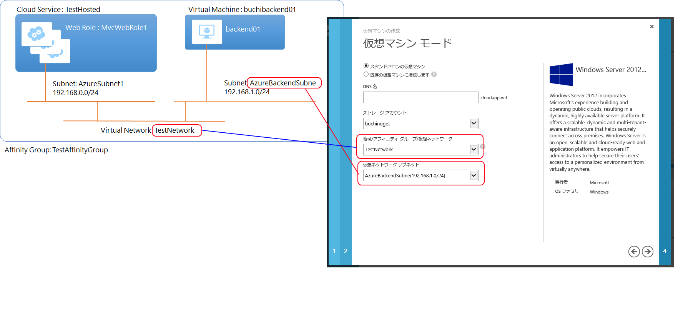Click the Cloud Service: TestHosted label
Viewport: 688px width, 317px height.
click(58, 10)
